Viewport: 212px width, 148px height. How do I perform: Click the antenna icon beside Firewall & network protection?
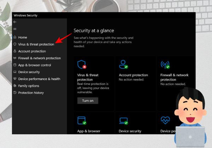click(15, 58)
